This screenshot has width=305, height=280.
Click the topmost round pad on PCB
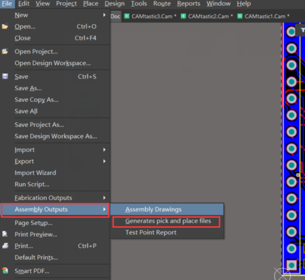point(291,31)
